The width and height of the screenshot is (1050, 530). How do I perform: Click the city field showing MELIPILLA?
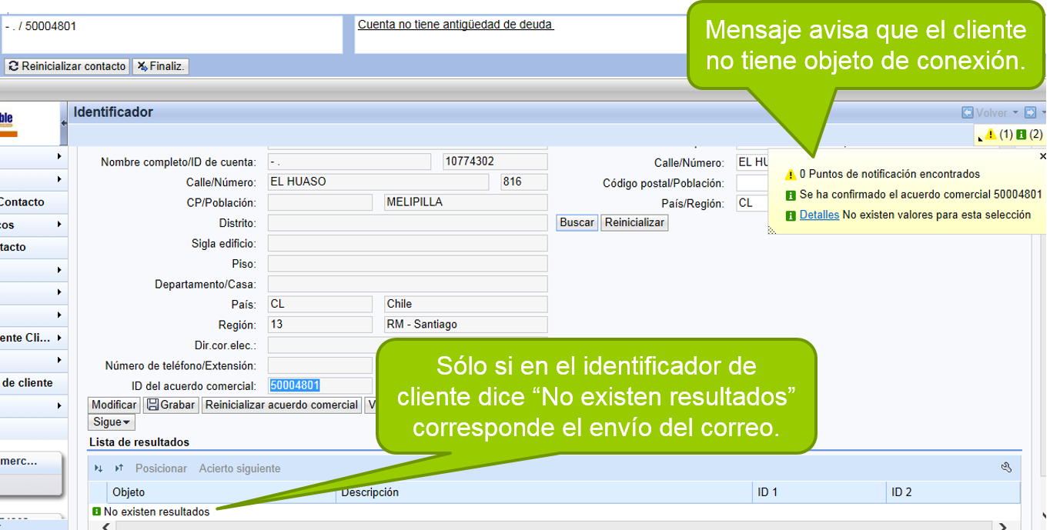click(x=466, y=202)
